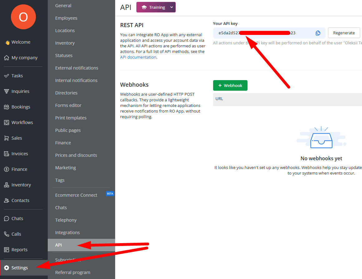This screenshot has height=279, width=362.
Task: Open the Employees settings section
Action: coord(66,18)
